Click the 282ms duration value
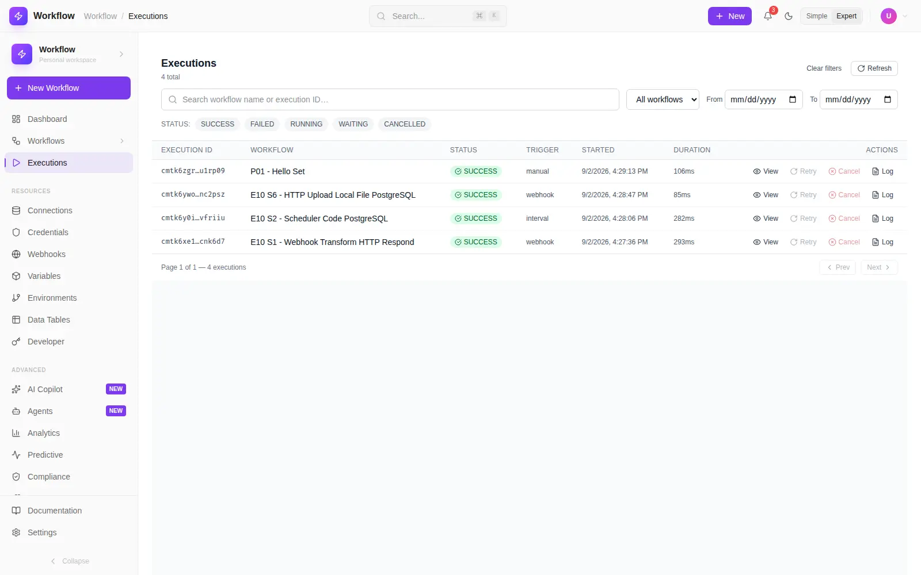This screenshot has width=921, height=575. click(x=684, y=218)
